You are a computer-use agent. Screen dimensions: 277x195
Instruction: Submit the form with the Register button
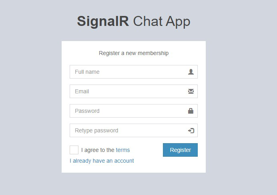pyautogui.click(x=180, y=150)
